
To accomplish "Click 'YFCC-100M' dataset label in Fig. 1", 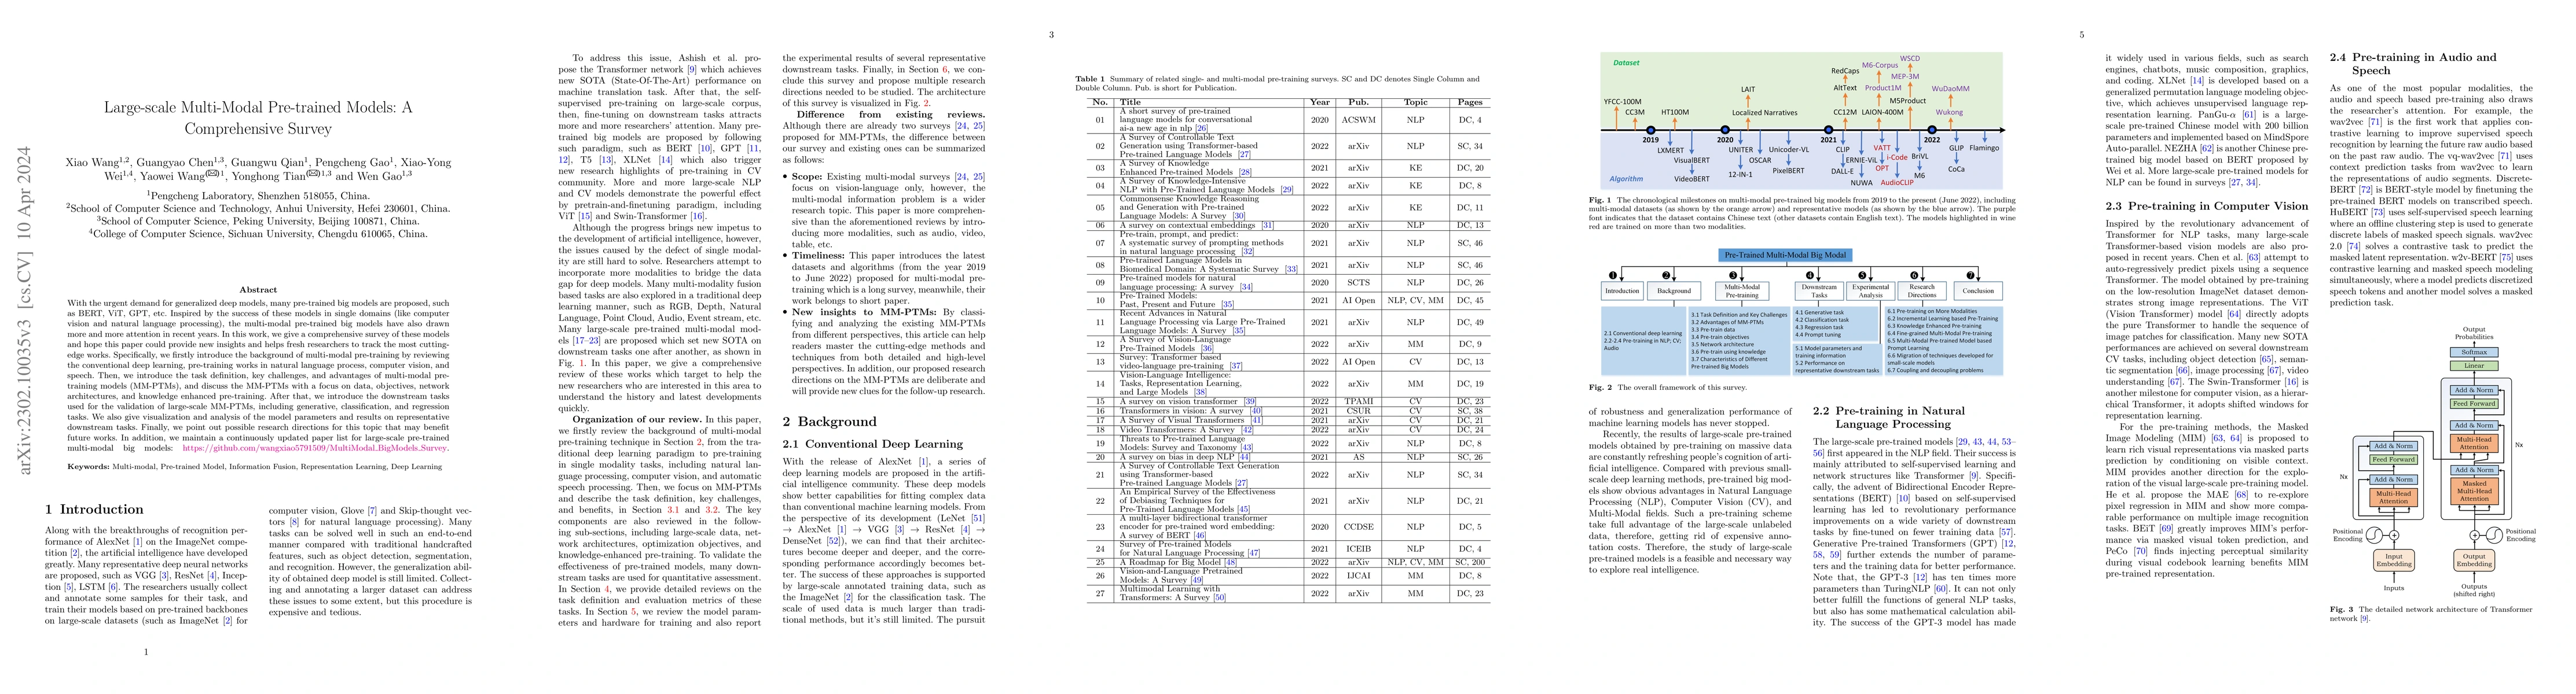I will point(1623,102).
